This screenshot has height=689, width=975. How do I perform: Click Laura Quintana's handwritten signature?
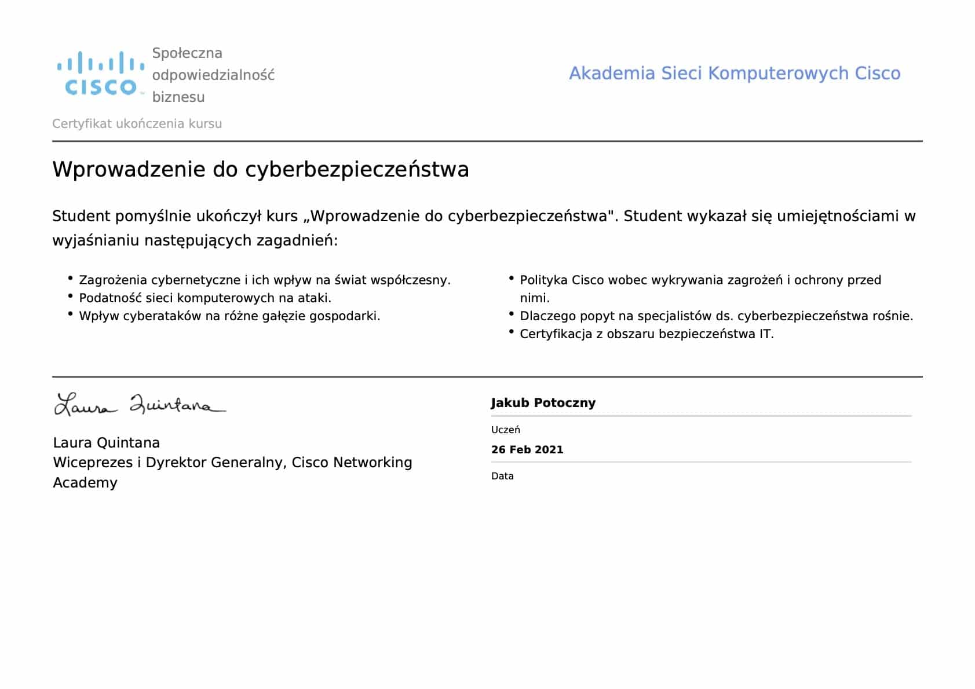coord(140,404)
